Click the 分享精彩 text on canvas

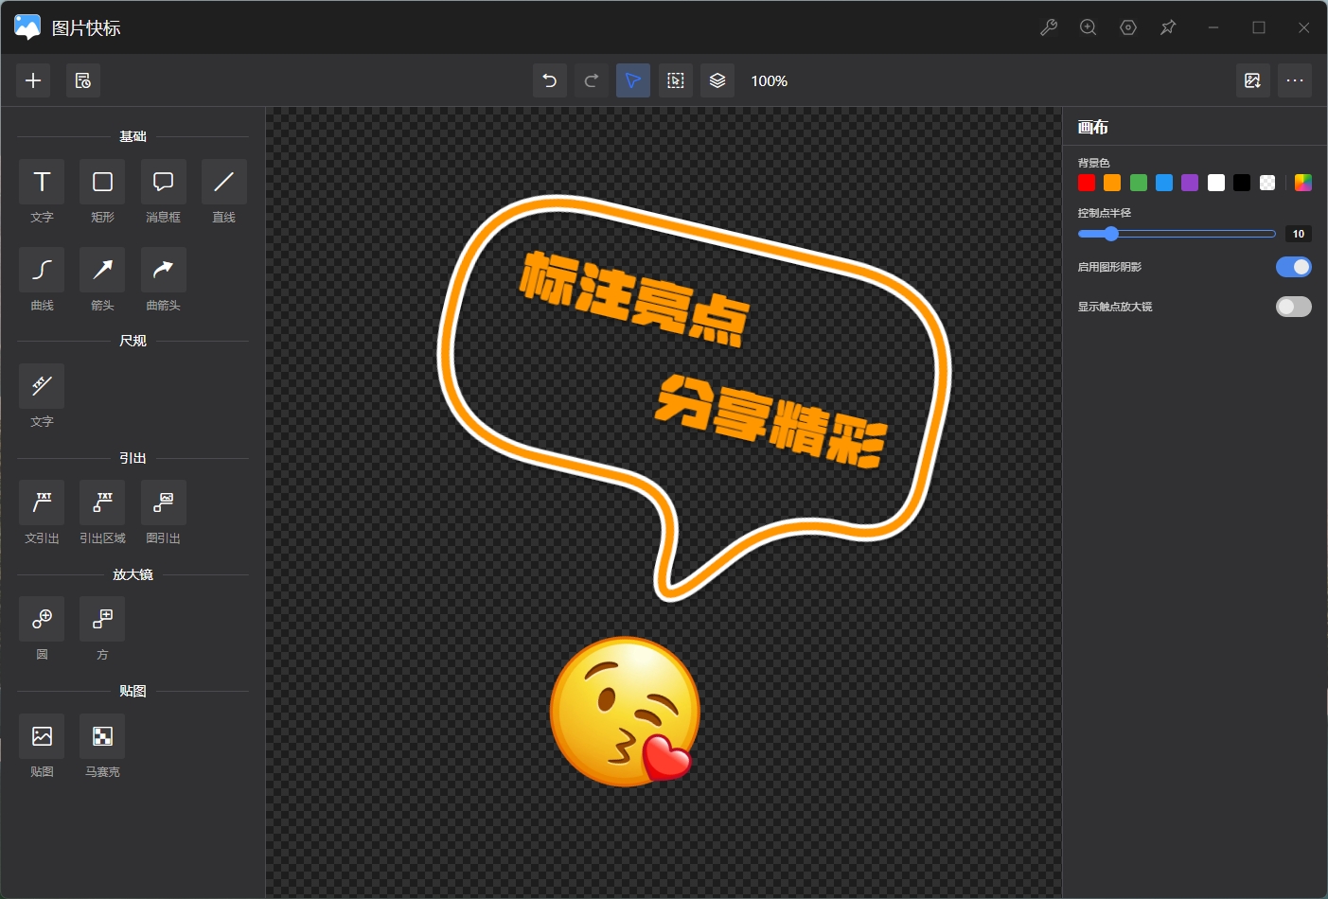pyautogui.click(x=771, y=421)
